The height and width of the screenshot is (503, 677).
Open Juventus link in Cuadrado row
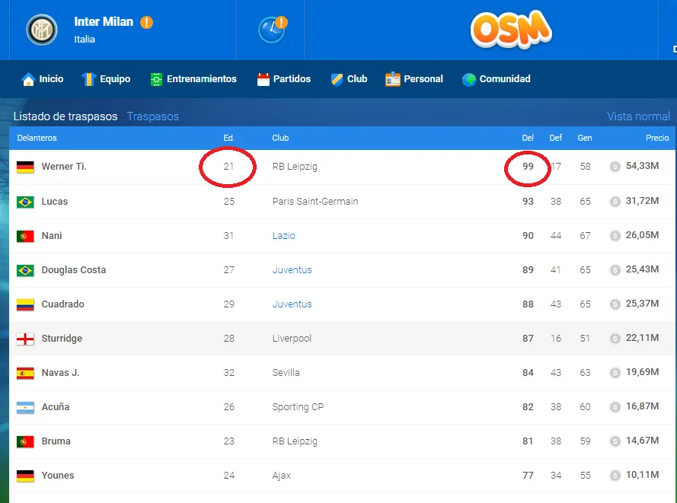point(292,304)
